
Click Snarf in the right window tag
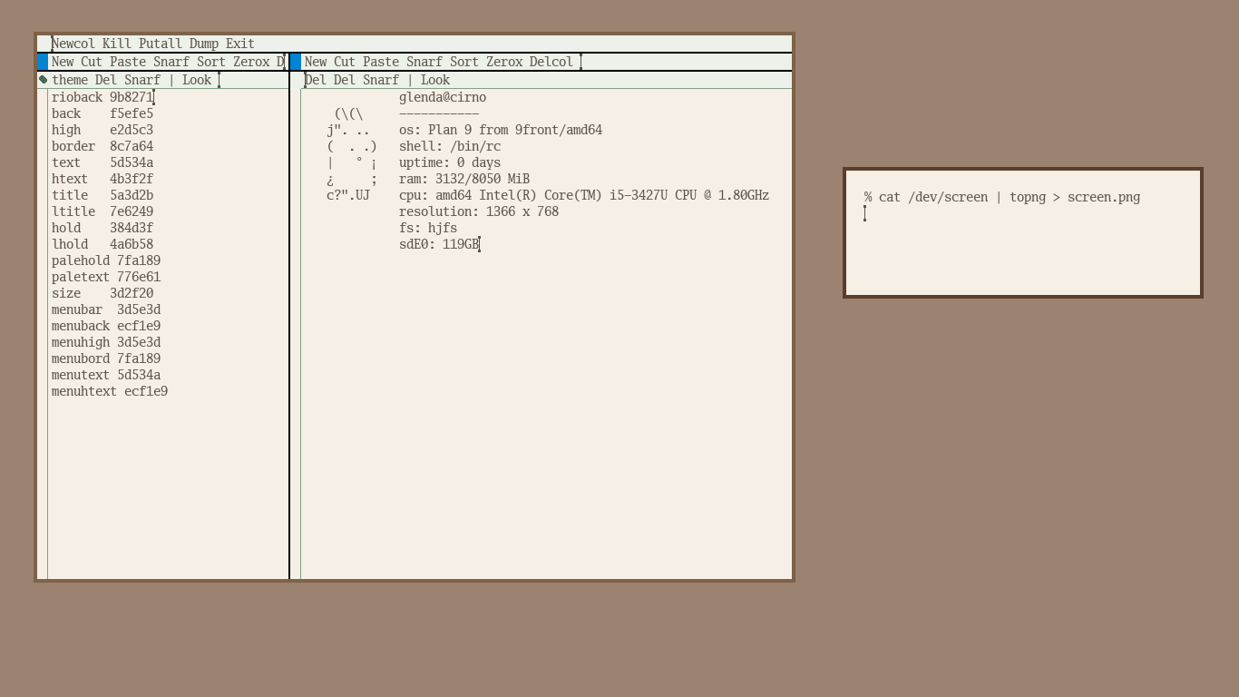[381, 80]
